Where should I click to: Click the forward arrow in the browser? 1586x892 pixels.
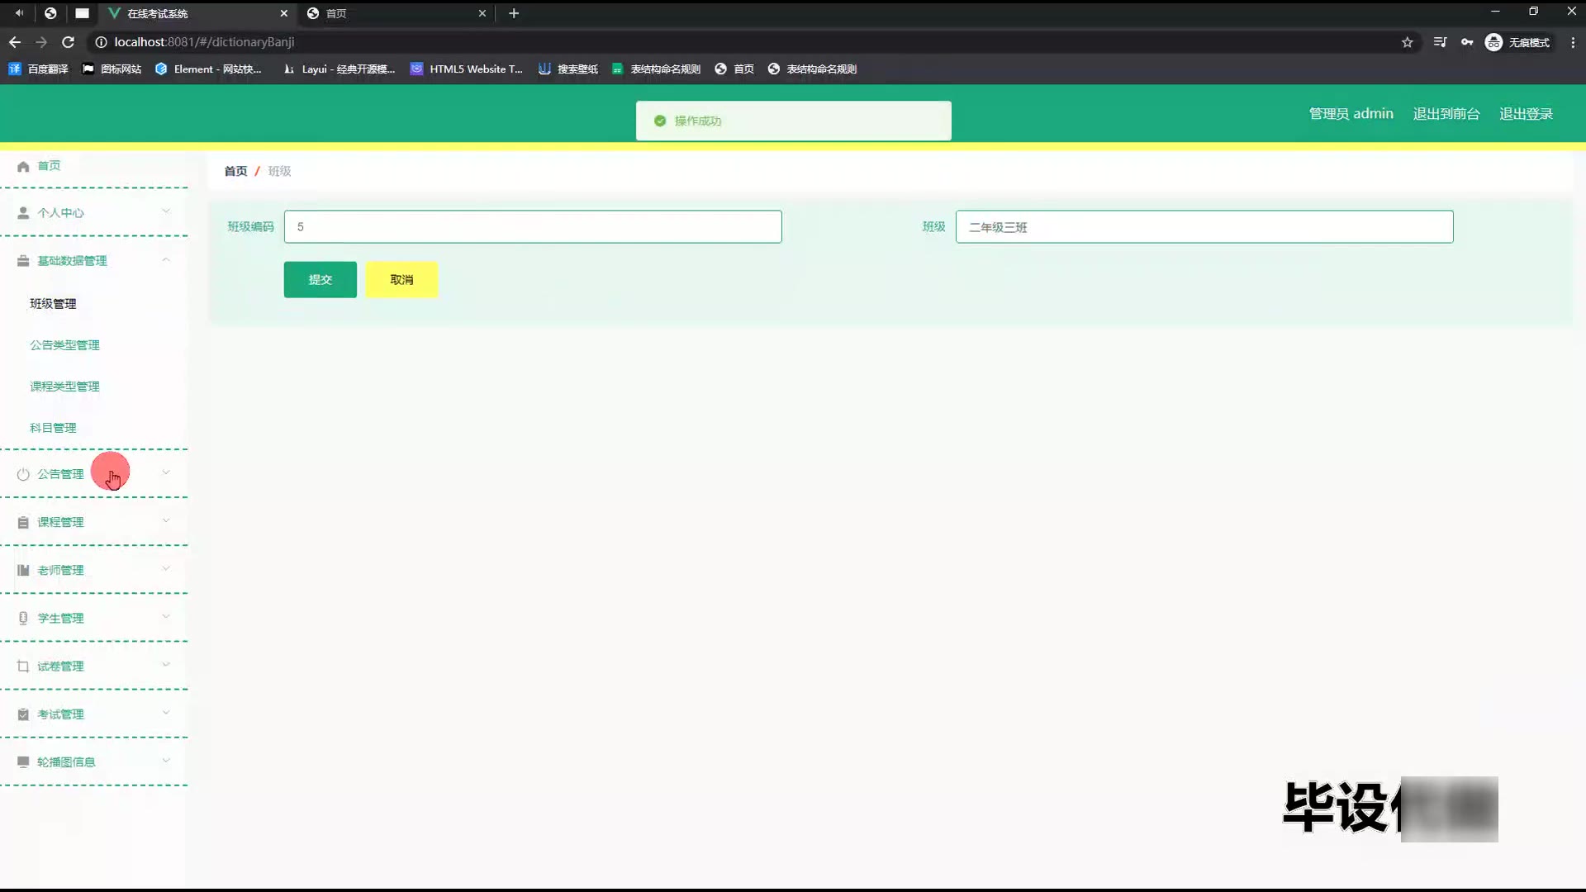(x=41, y=42)
